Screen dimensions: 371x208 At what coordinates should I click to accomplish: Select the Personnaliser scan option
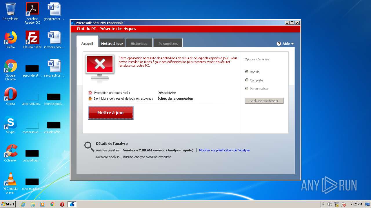(x=247, y=88)
